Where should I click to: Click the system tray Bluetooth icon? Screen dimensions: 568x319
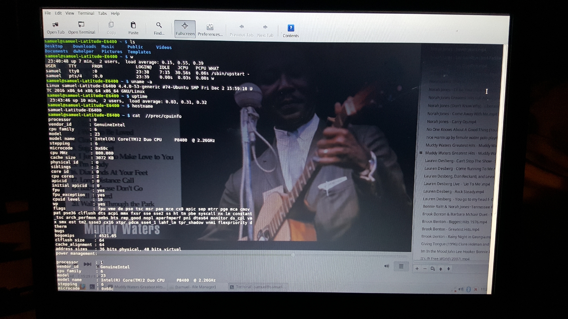[x=468, y=290]
